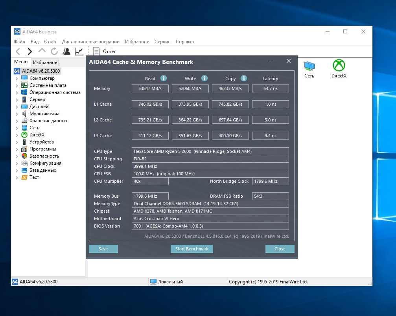Open the Сеть icon in the right pane
Image resolution: width=396 pixels, height=316 pixels.
309,69
